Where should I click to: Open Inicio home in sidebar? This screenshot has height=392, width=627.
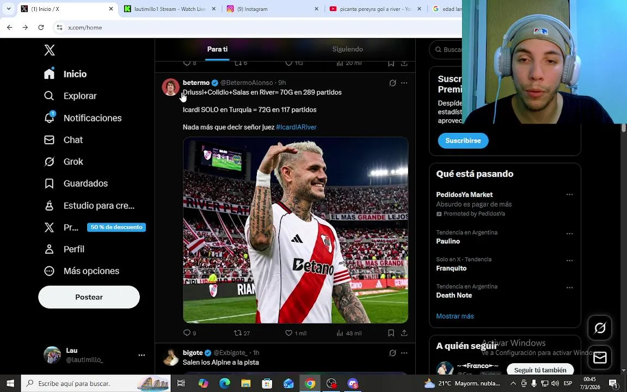click(x=65, y=74)
